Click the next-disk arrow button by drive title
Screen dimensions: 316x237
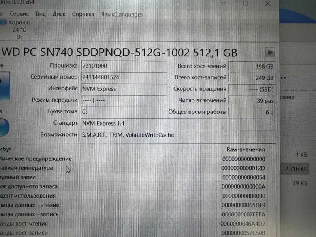(270, 53)
